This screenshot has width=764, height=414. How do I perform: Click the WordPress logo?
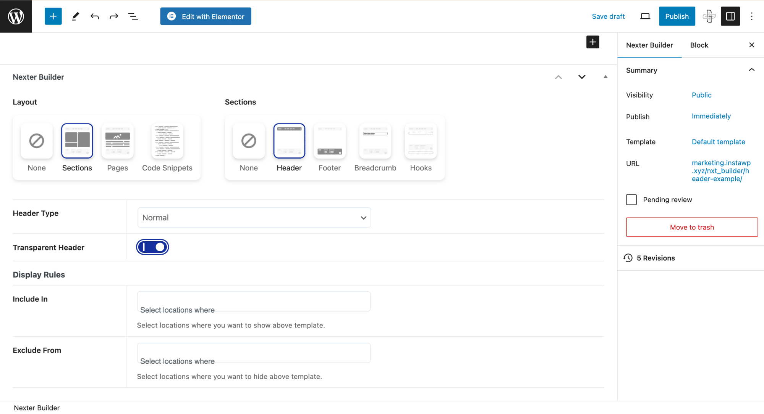pyautogui.click(x=16, y=16)
